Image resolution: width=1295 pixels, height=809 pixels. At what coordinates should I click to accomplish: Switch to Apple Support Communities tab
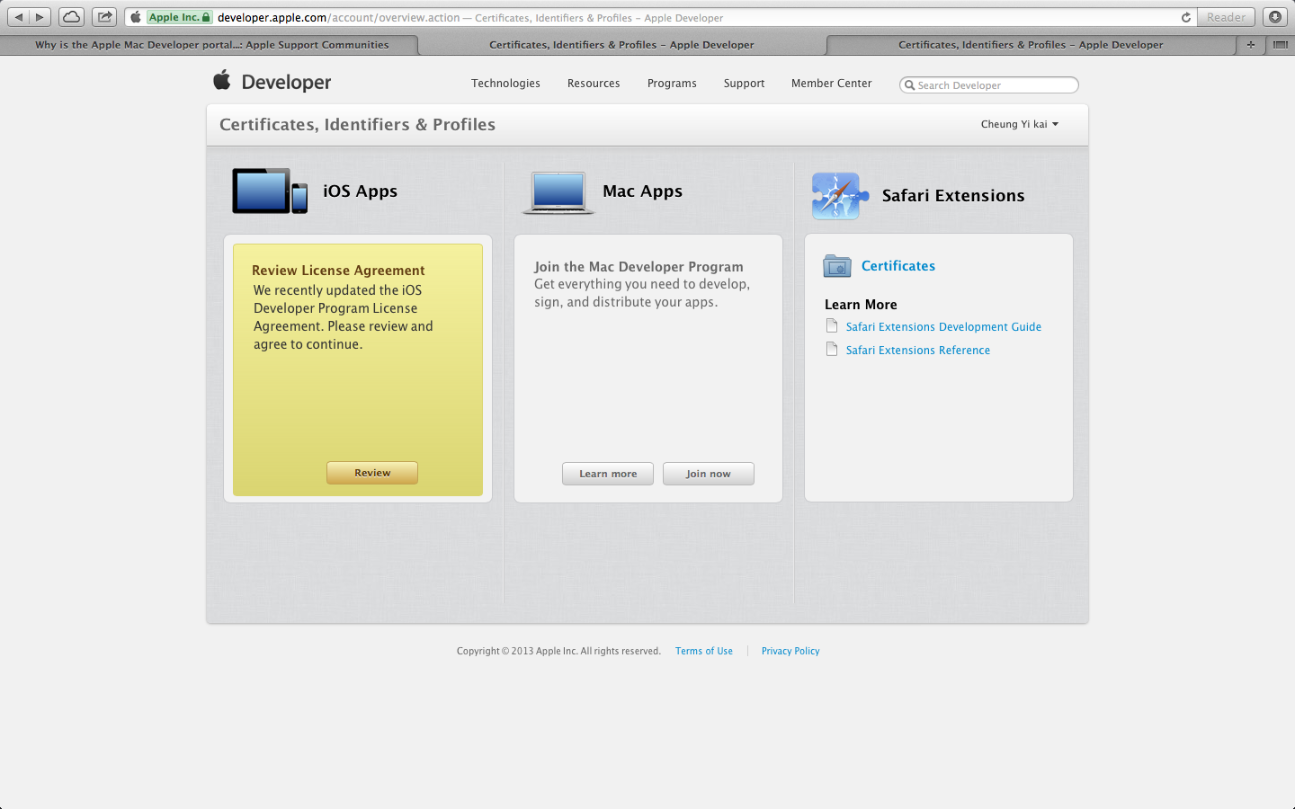[x=212, y=44]
